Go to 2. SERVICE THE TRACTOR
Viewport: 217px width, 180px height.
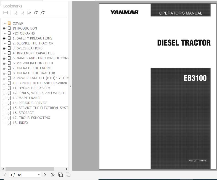pyautogui.click(x=33, y=43)
